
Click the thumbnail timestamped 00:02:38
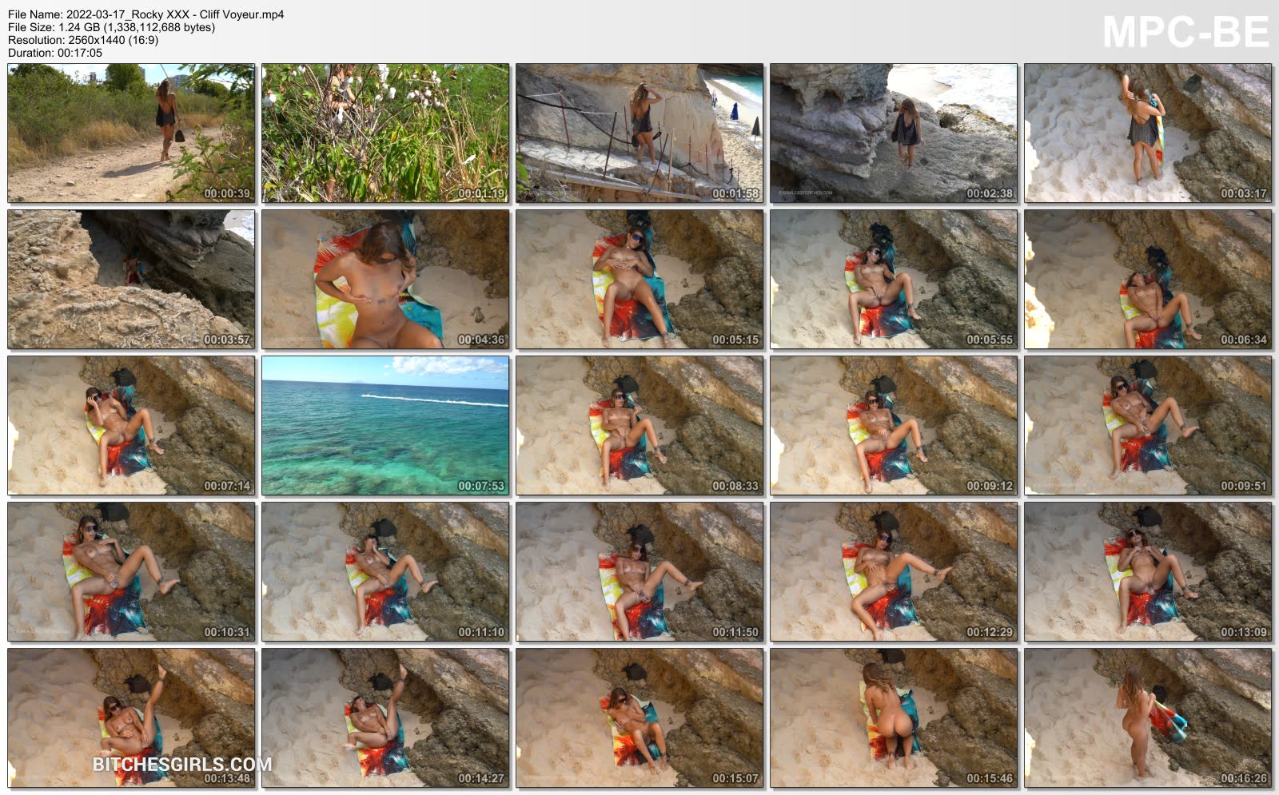894,133
